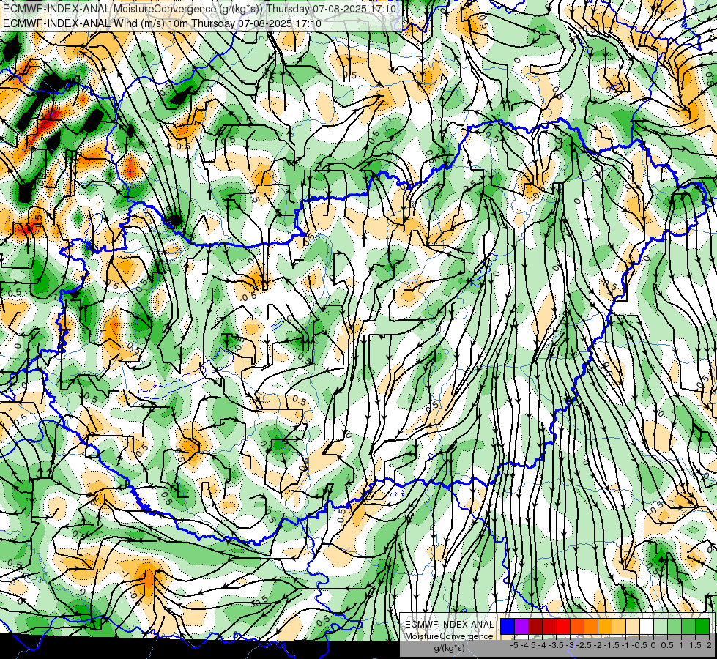The height and width of the screenshot is (659, 717).
Task: Click the -3 tick label on legend scale
Action: click(570, 645)
